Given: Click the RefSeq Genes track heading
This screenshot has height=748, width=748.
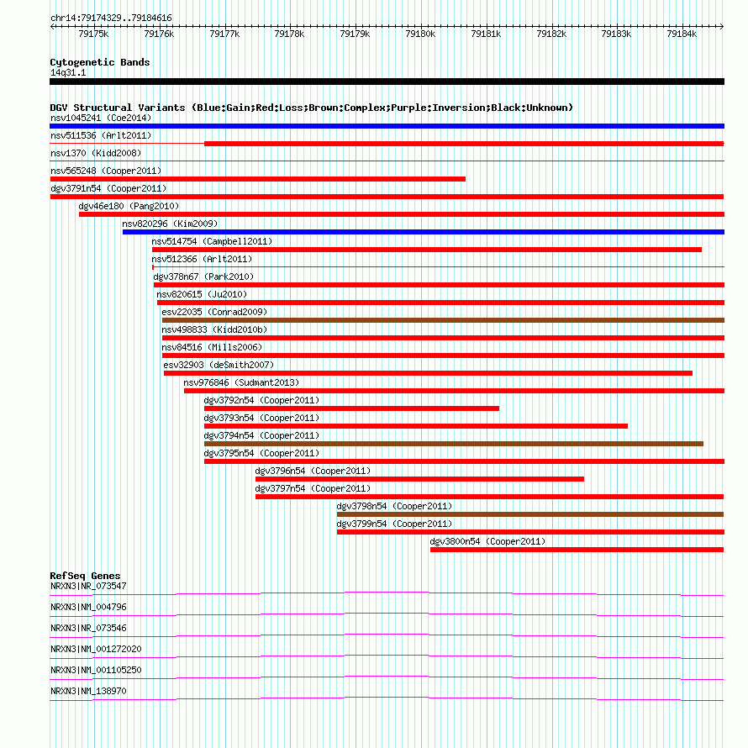Looking at the screenshot, I should point(85,576).
